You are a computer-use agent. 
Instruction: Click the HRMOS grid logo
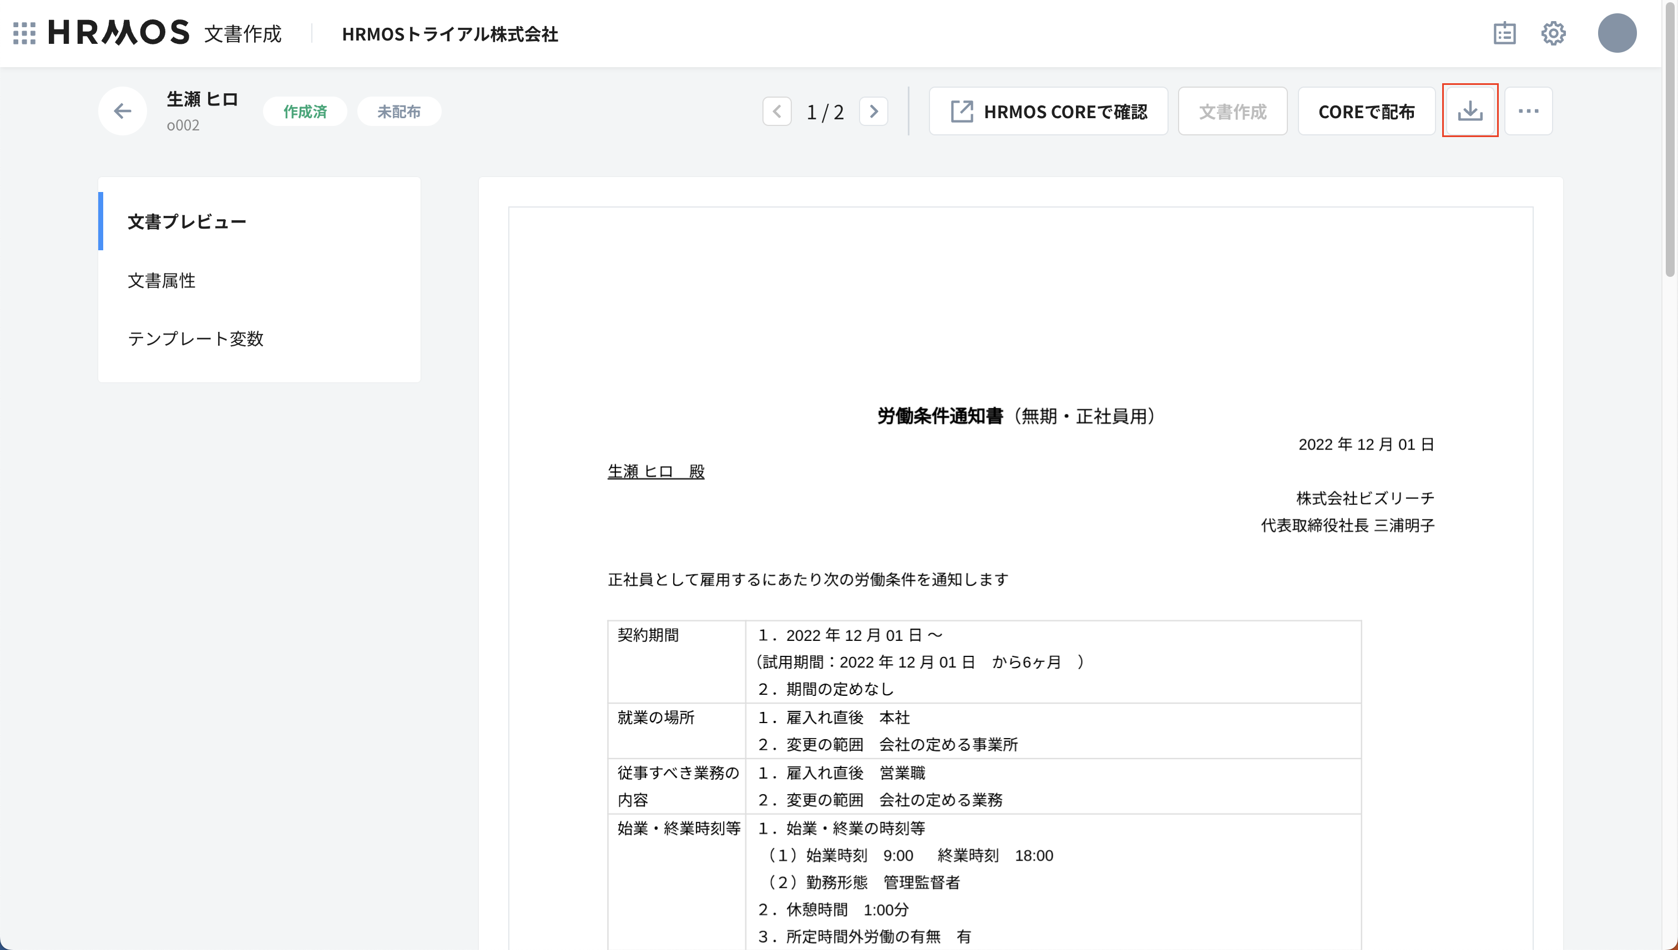[x=24, y=33]
